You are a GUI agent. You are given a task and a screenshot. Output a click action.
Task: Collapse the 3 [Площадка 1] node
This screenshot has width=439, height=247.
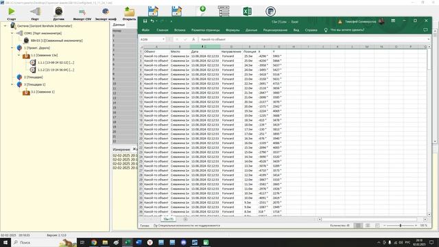(12, 84)
